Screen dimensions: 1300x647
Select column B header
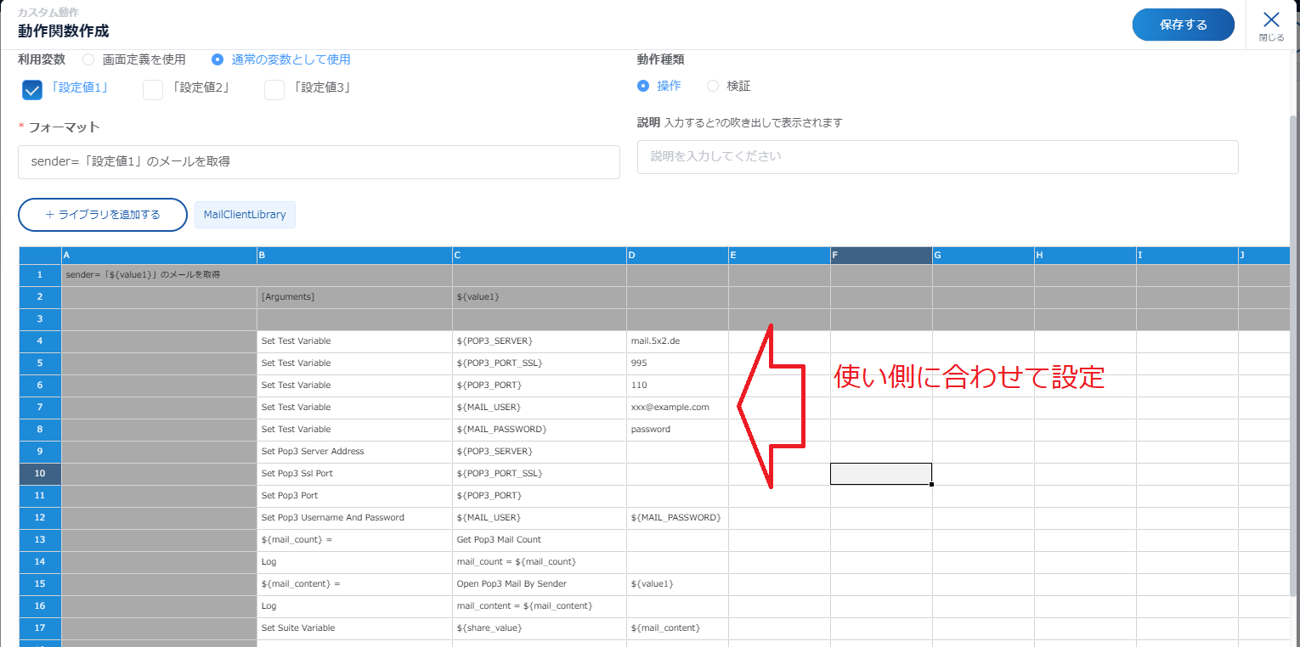point(355,256)
